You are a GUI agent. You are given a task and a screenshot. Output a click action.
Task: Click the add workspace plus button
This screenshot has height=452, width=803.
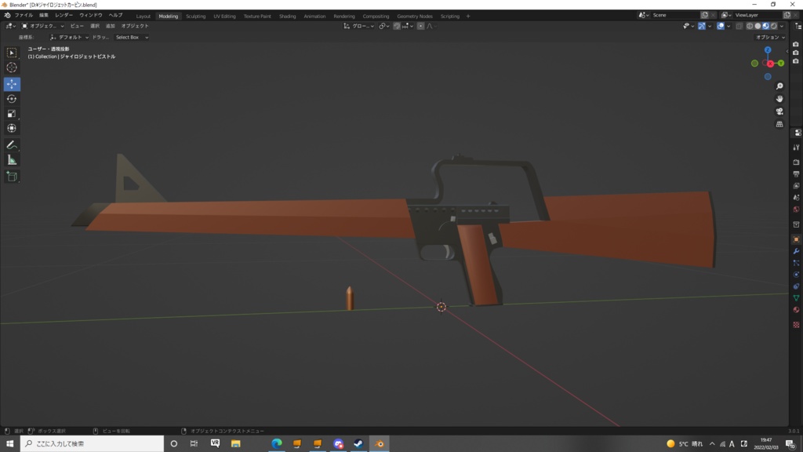pos(468,16)
